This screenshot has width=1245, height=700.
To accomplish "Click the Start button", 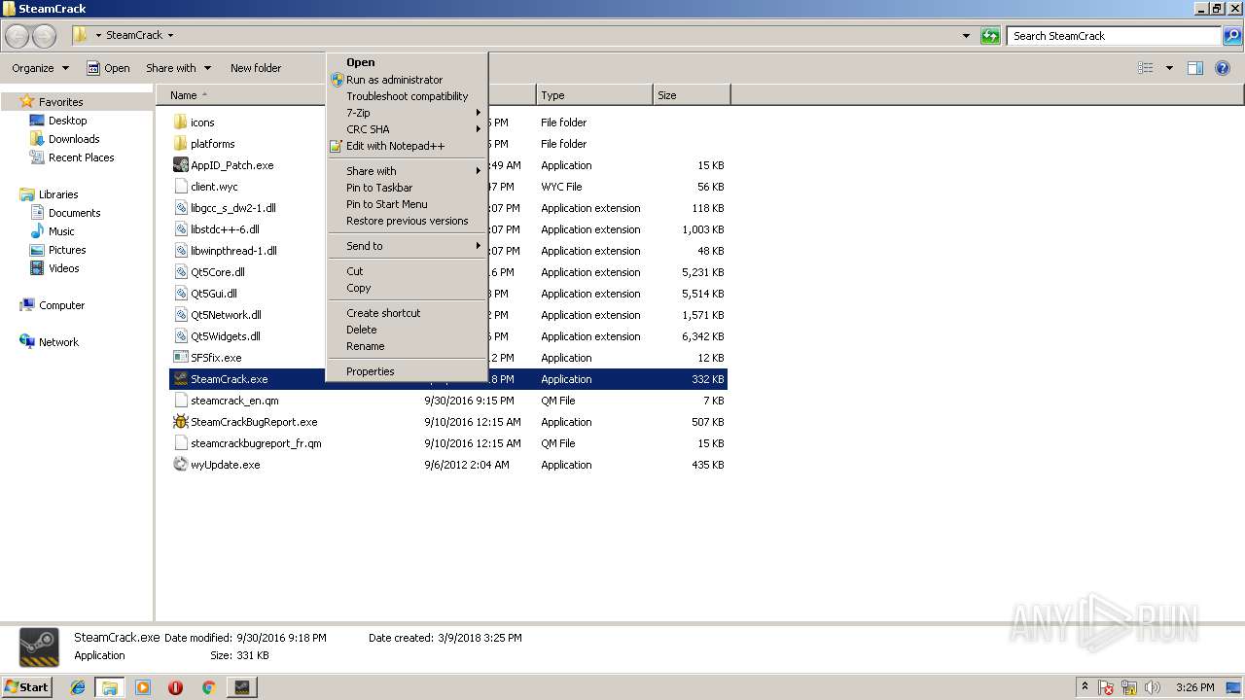I will 26,687.
